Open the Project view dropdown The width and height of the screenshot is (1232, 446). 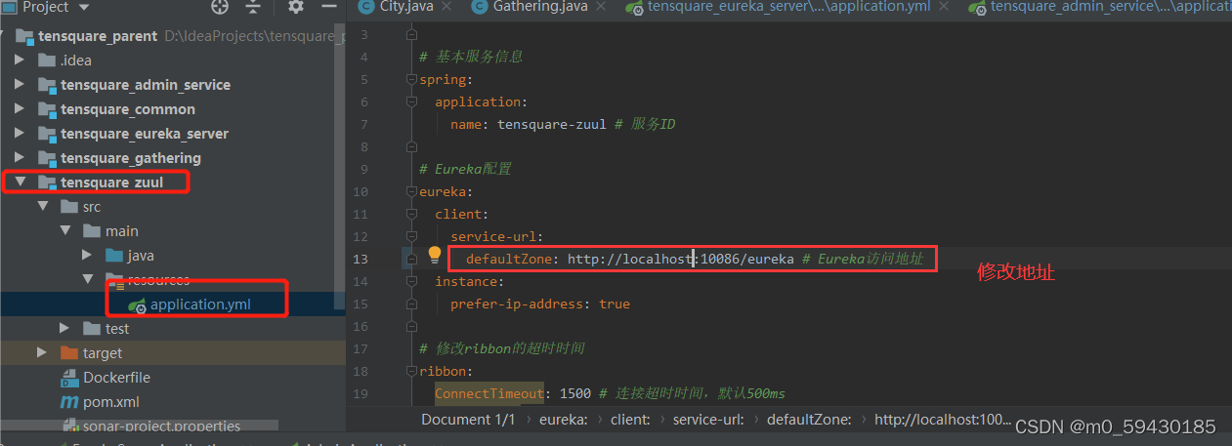pyautogui.click(x=83, y=7)
